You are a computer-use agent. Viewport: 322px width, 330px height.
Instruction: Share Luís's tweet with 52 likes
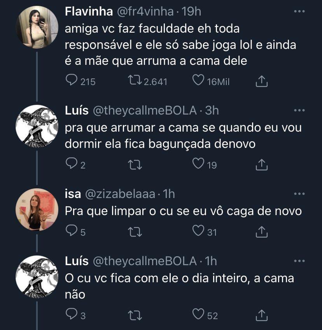click(262, 315)
